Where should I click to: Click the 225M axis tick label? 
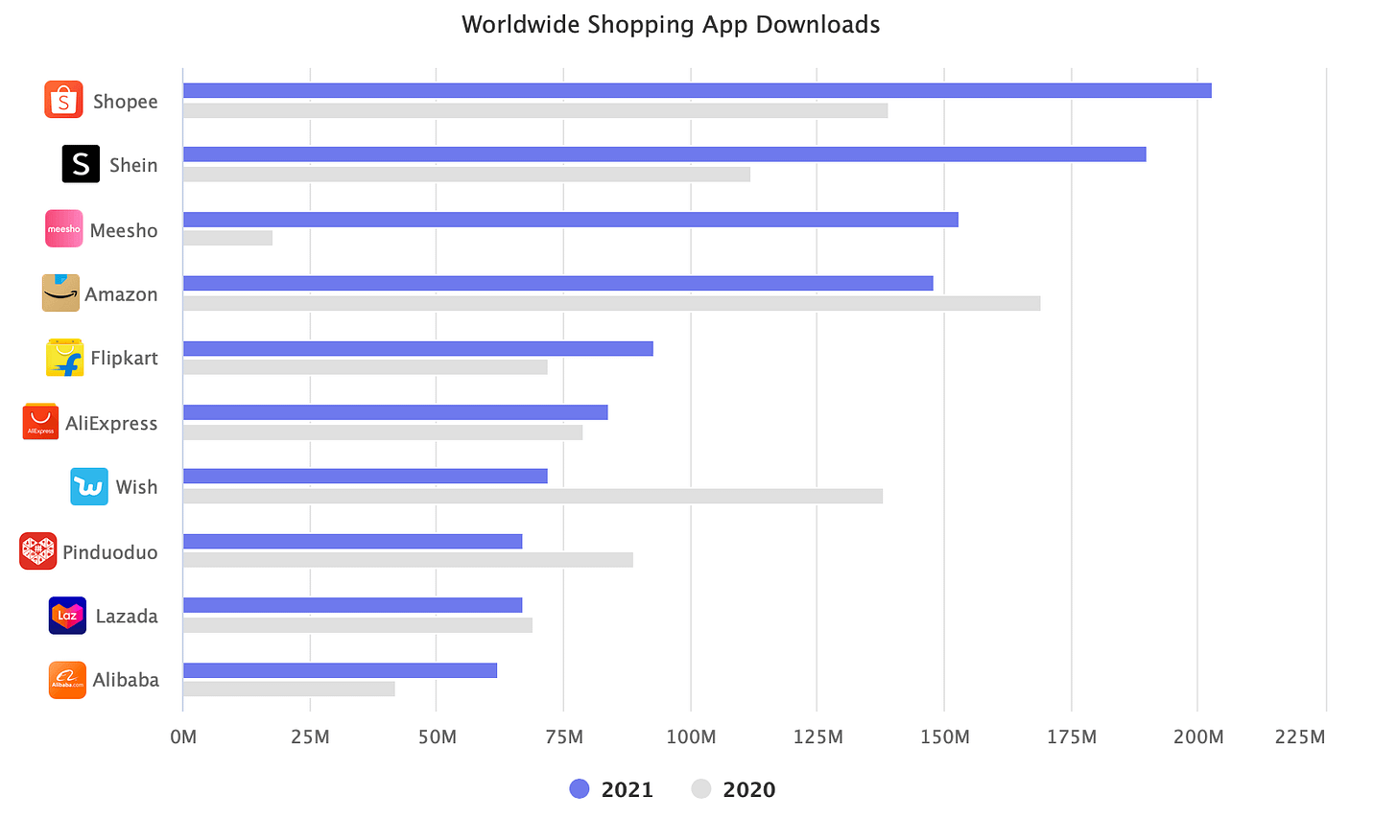click(x=1300, y=736)
